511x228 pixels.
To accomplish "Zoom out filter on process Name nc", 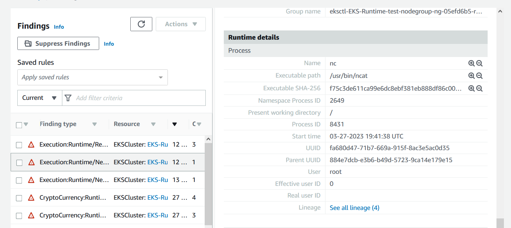I will click(x=479, y=63).
